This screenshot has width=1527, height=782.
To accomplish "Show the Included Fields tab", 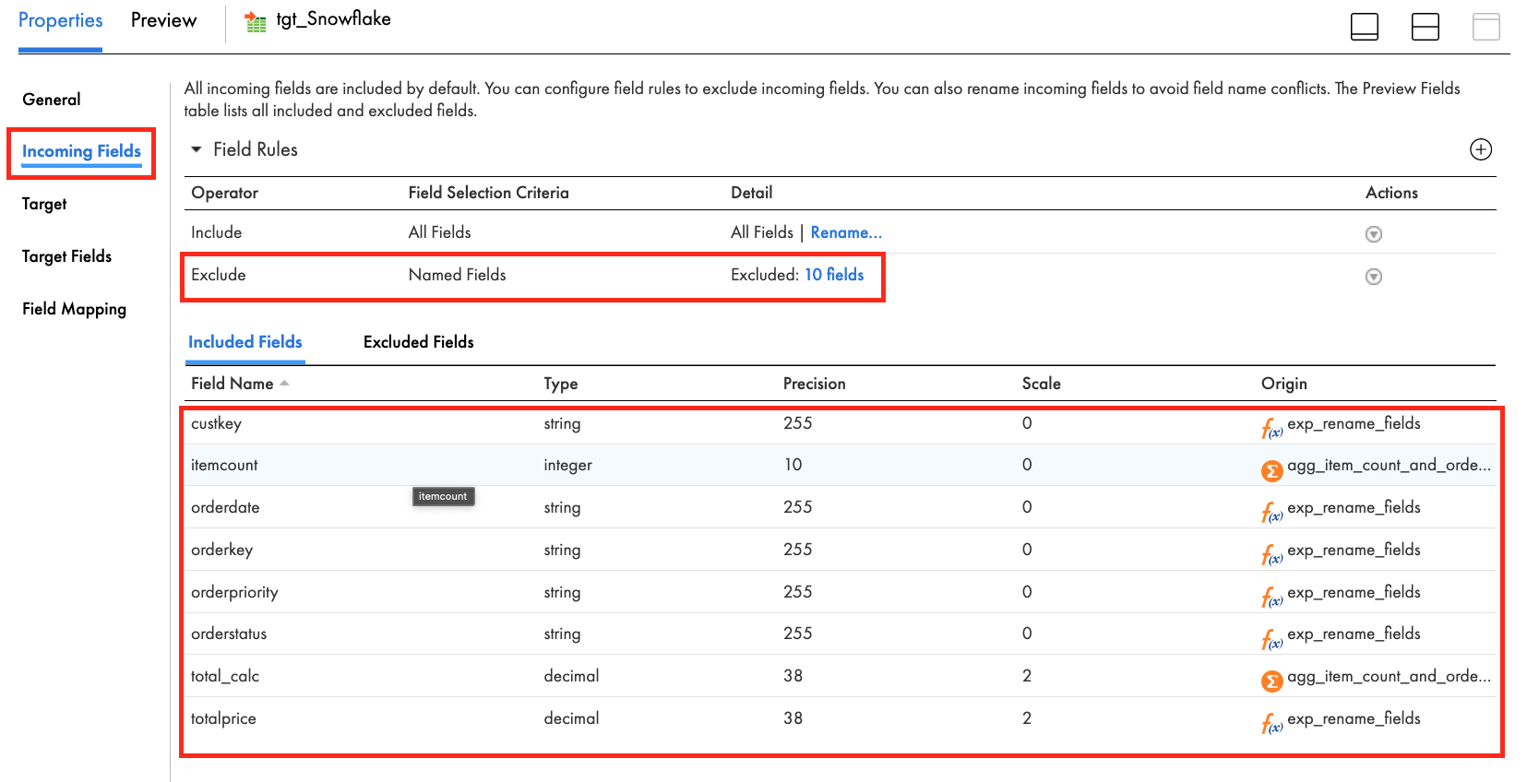I will tap(245, 342).
